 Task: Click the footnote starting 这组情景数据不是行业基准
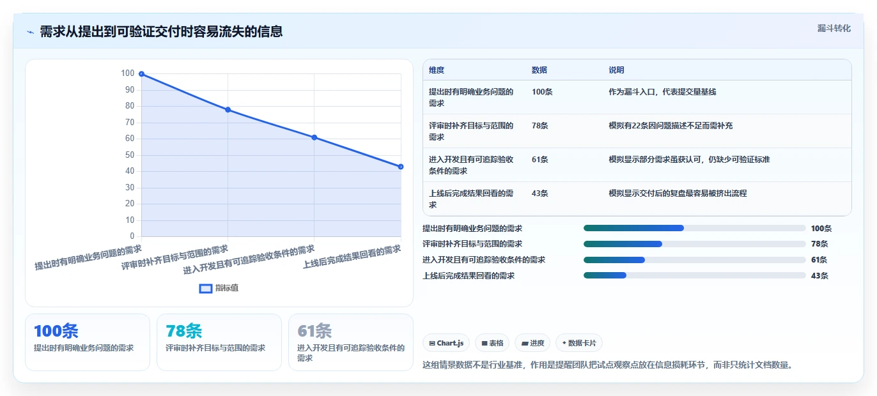(x=608, y=365)
